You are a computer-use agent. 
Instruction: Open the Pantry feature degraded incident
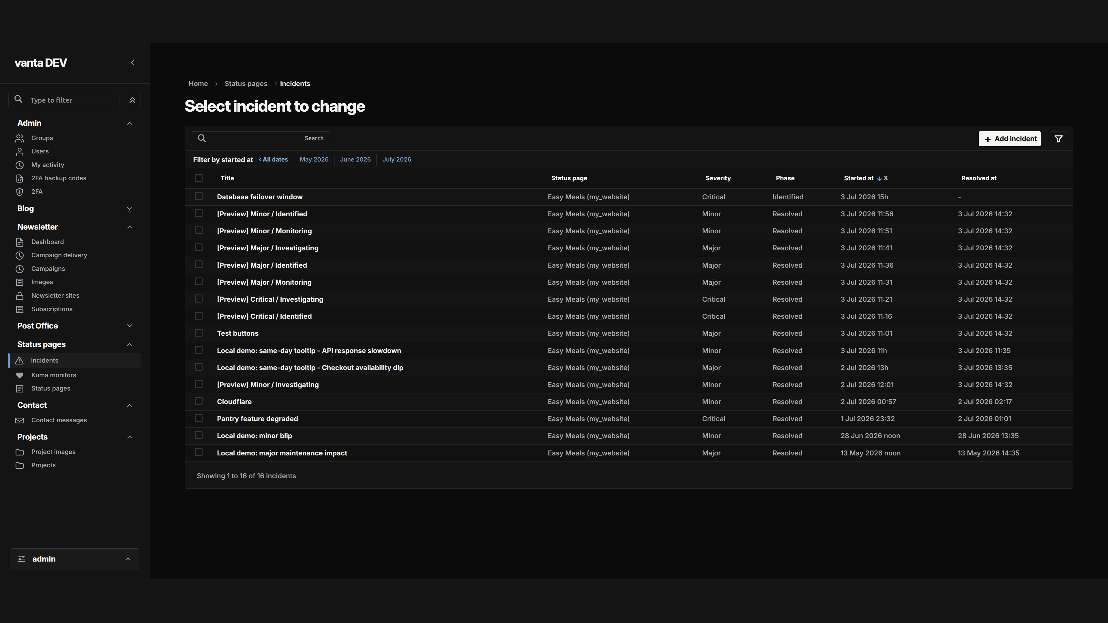(257, 419)
